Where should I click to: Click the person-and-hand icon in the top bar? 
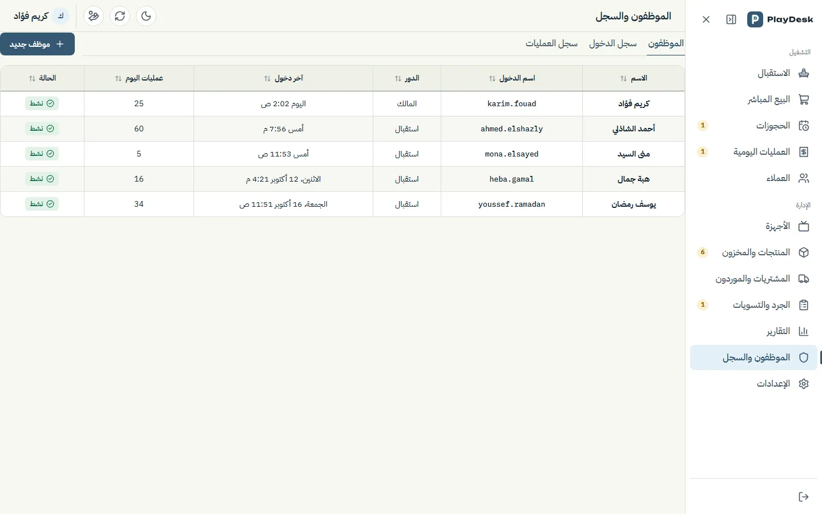point(94,16)
